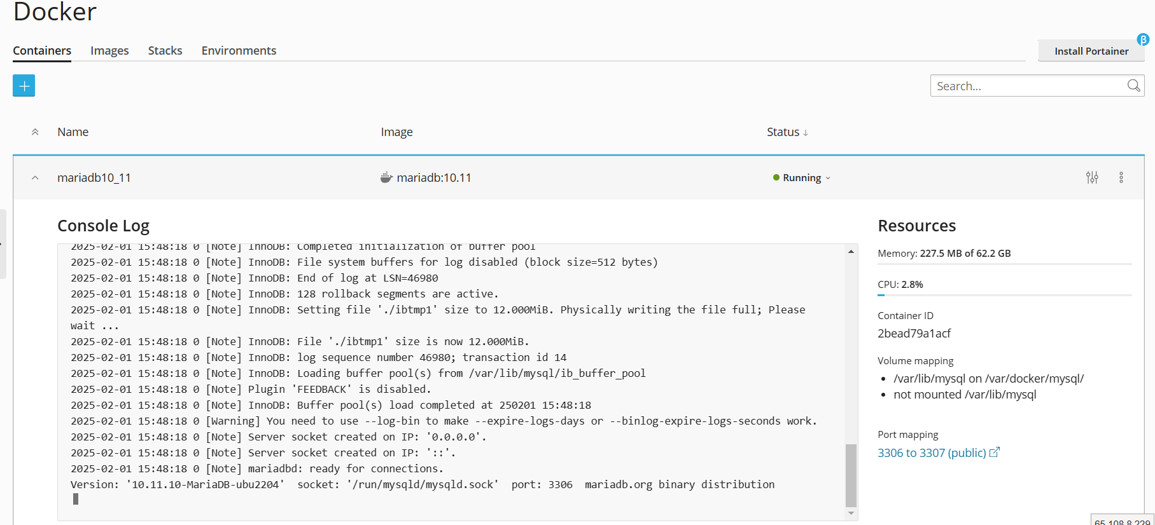Viewport: 1155px width, 525px height.
Task: Click log line 'Server socket created on IP: '0.0.0.0''
Action: (x=279, y=437)
